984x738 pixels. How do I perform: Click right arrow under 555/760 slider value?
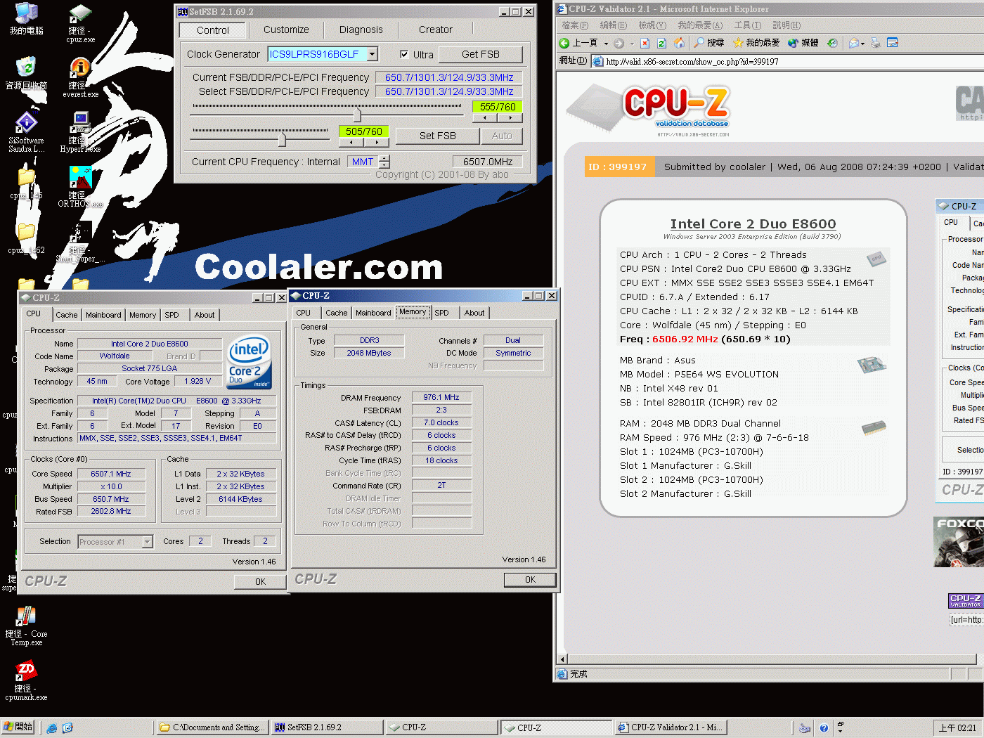510,118
